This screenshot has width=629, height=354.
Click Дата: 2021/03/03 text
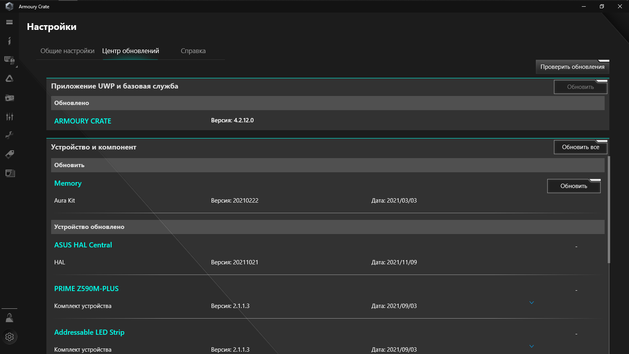[x=394, y=201]
